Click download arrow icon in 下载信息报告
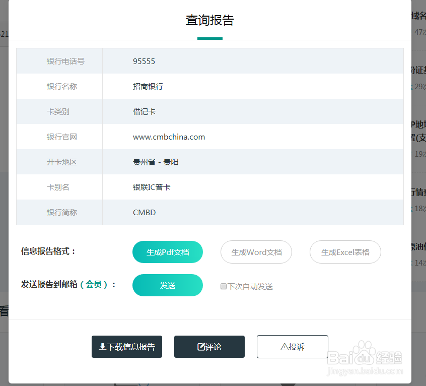Screen dimensions: 426x386 (102, 347)
